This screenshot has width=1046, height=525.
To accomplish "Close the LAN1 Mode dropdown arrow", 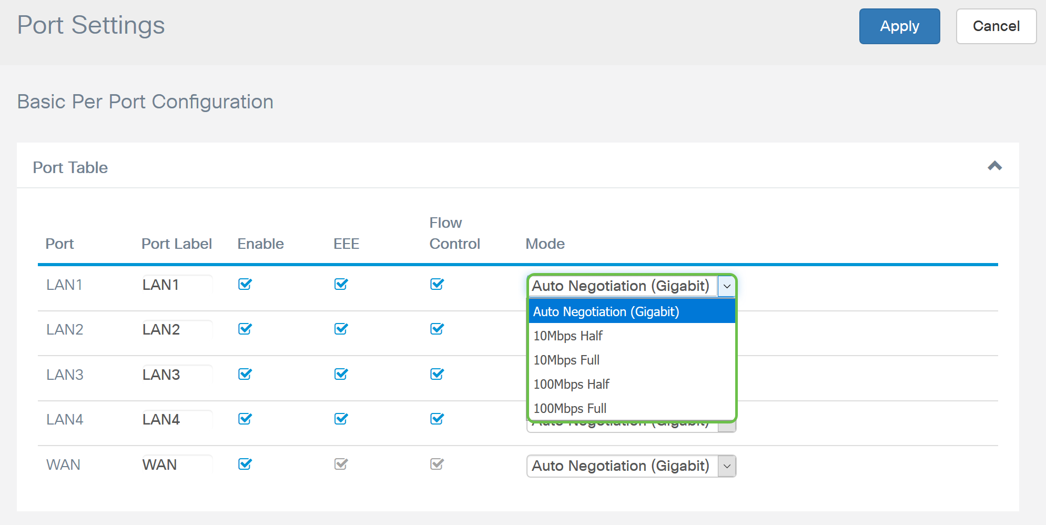I will [x=727, y=286].
